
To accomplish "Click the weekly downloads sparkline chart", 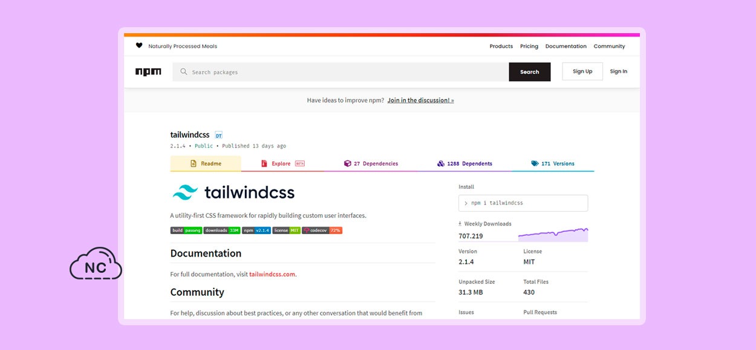I will point(553,235).
